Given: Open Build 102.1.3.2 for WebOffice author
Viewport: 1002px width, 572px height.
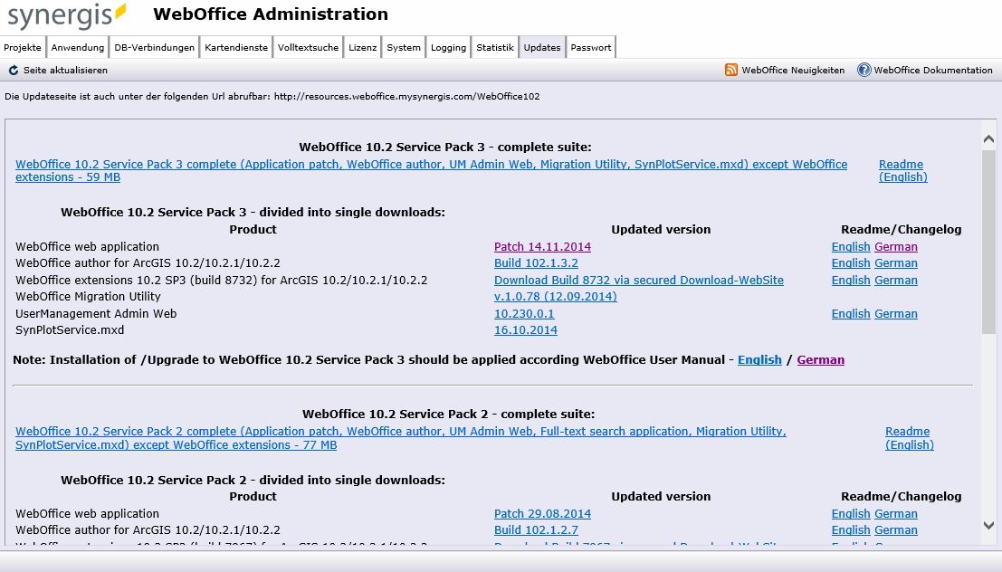Looking at the screenshot, I should (535, 262).
